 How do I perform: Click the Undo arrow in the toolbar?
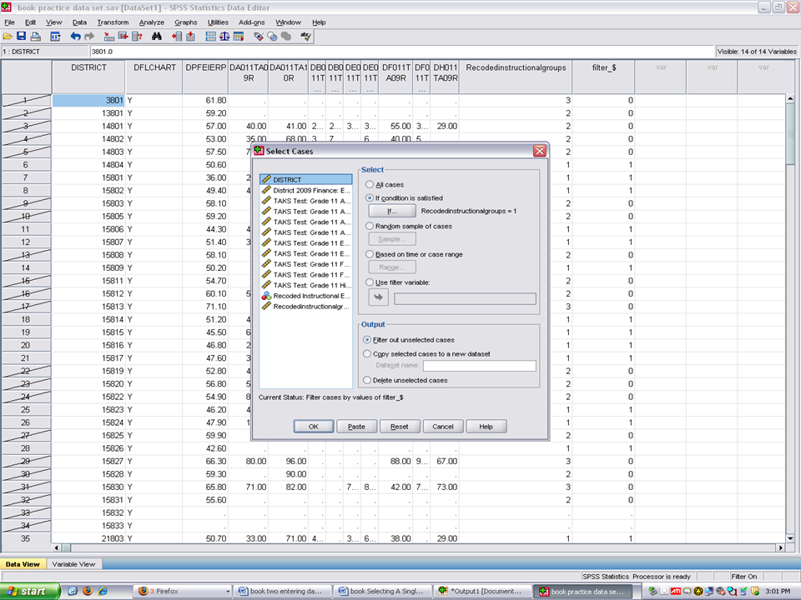pos(75,37)
